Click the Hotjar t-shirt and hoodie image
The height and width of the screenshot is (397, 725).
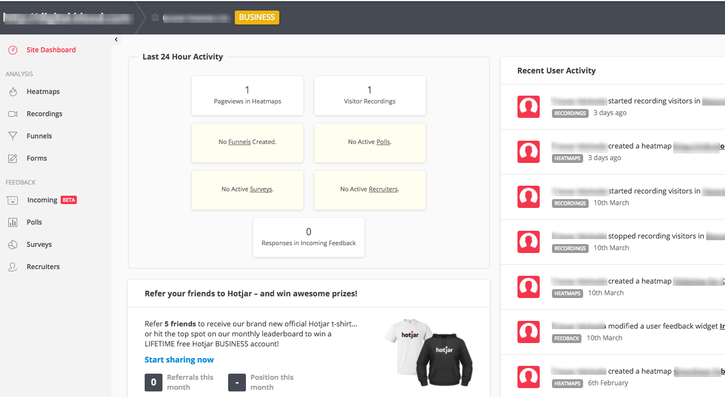428,351
